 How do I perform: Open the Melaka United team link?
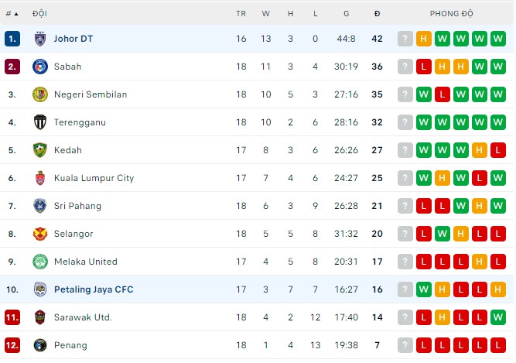pos(86,262)
